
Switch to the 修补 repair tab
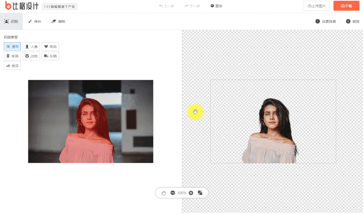tap(34, 21)
